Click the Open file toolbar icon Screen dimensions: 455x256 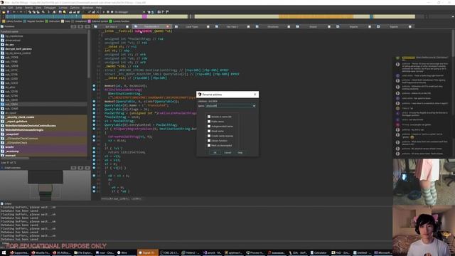click(4, 12)
